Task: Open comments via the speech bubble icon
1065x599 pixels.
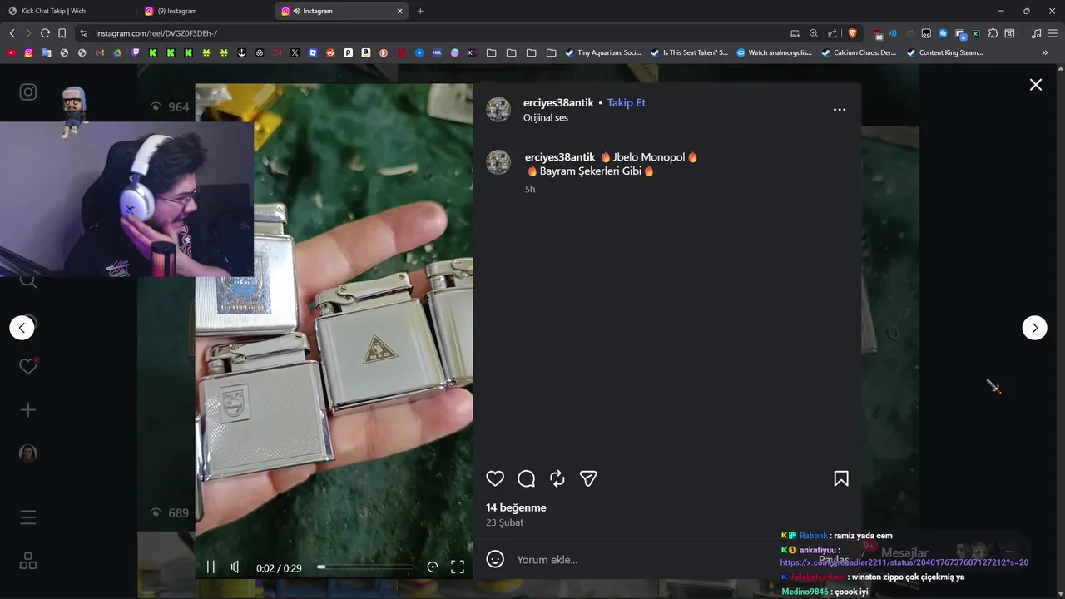Action: point(526,478)
